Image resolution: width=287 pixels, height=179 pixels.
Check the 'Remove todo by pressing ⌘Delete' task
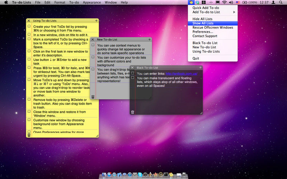click(29, 100)
